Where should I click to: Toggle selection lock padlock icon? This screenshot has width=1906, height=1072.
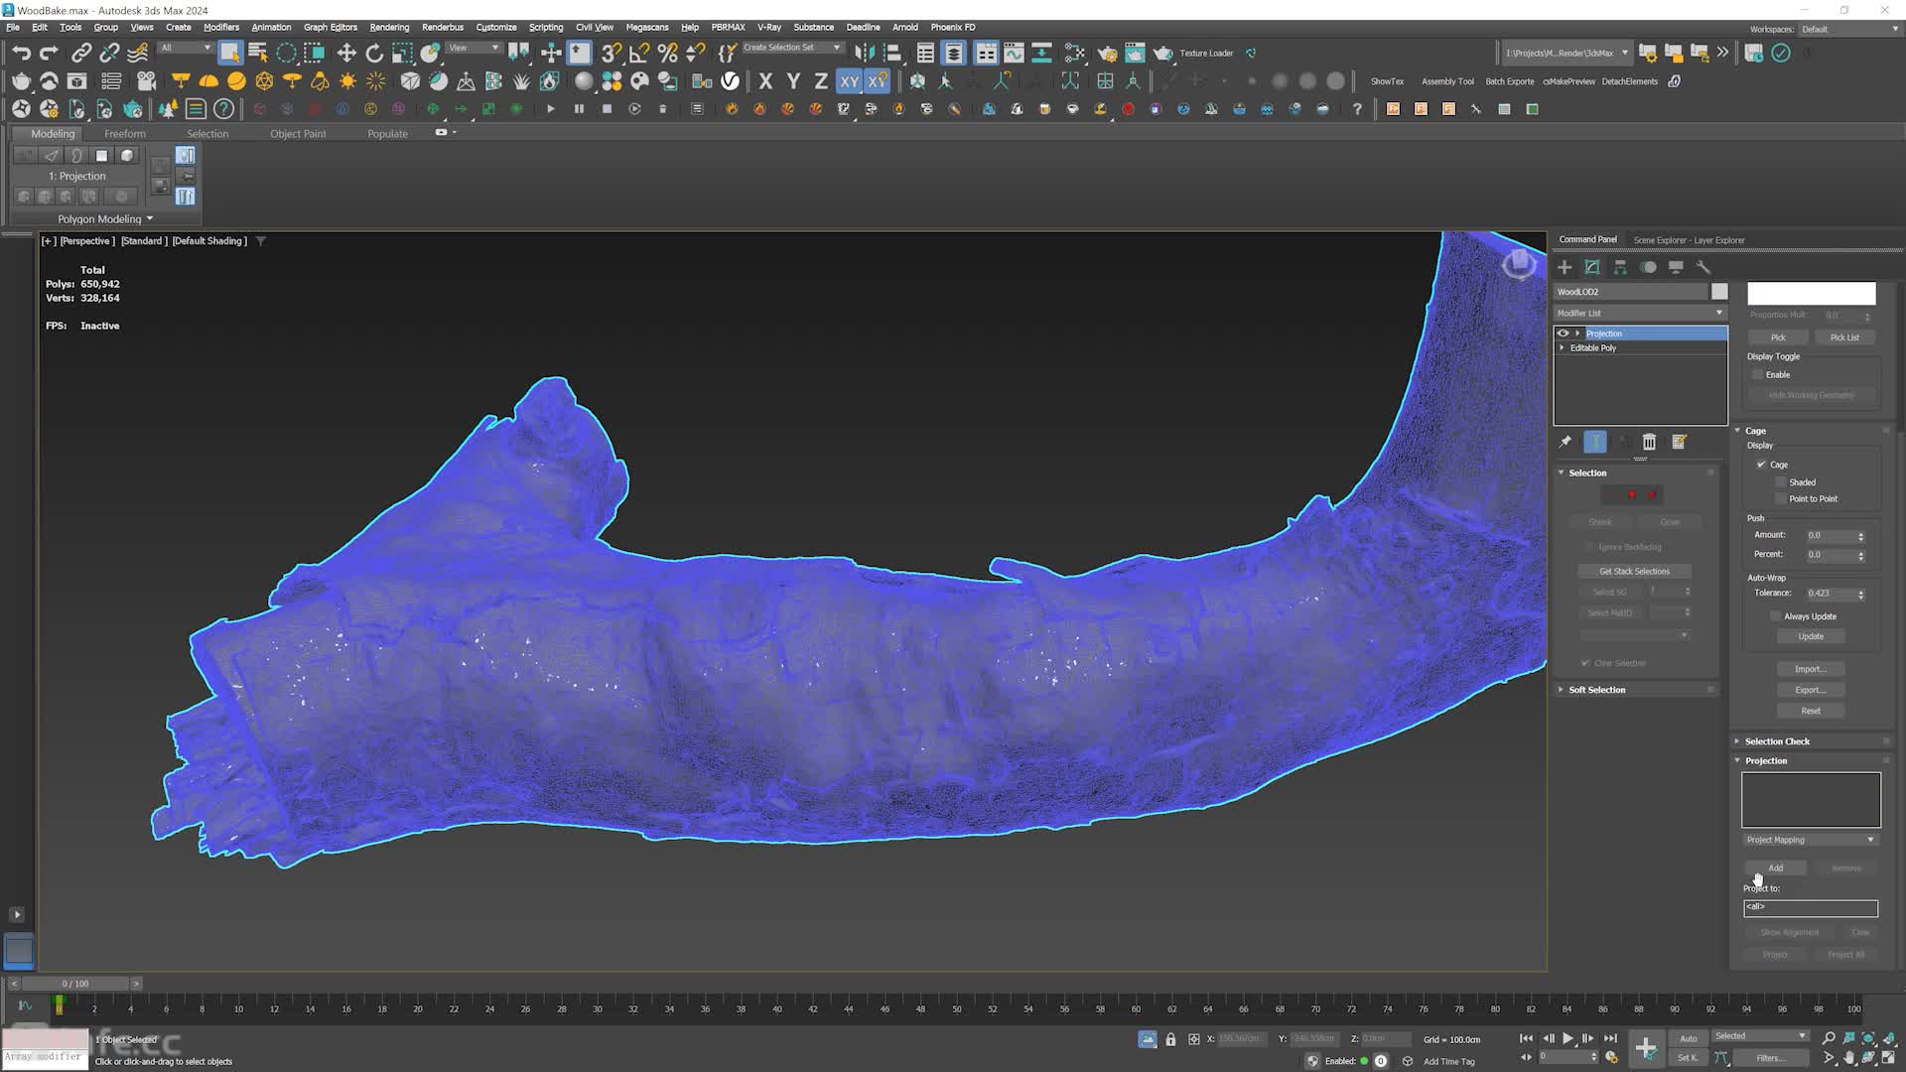click(x=1170, y=1039)
